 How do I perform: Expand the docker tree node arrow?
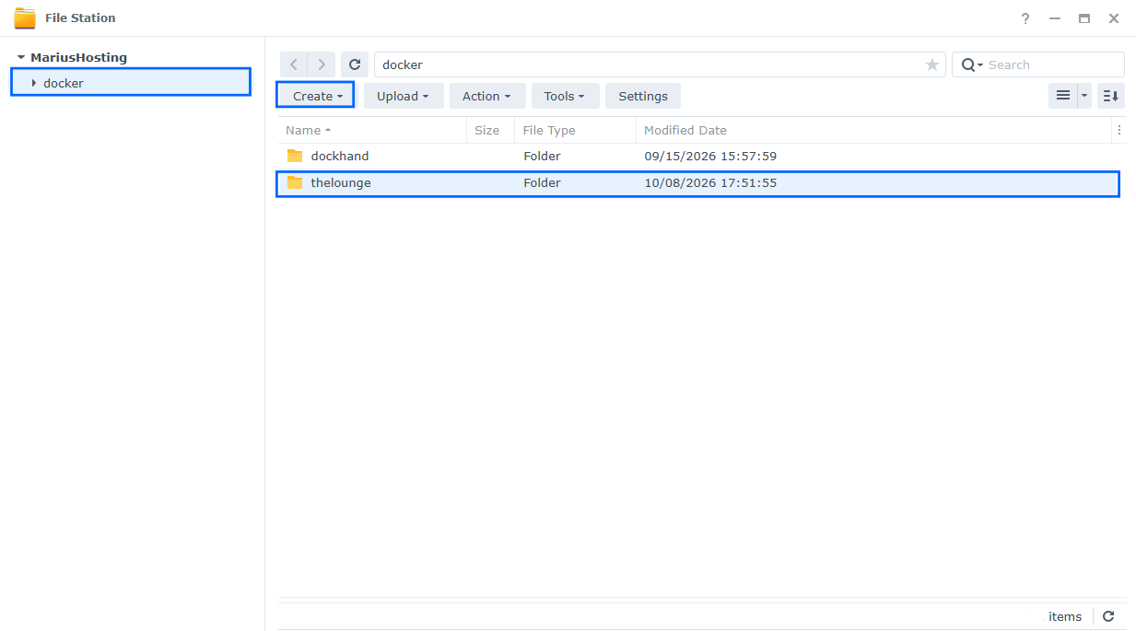tap(34, 83)
